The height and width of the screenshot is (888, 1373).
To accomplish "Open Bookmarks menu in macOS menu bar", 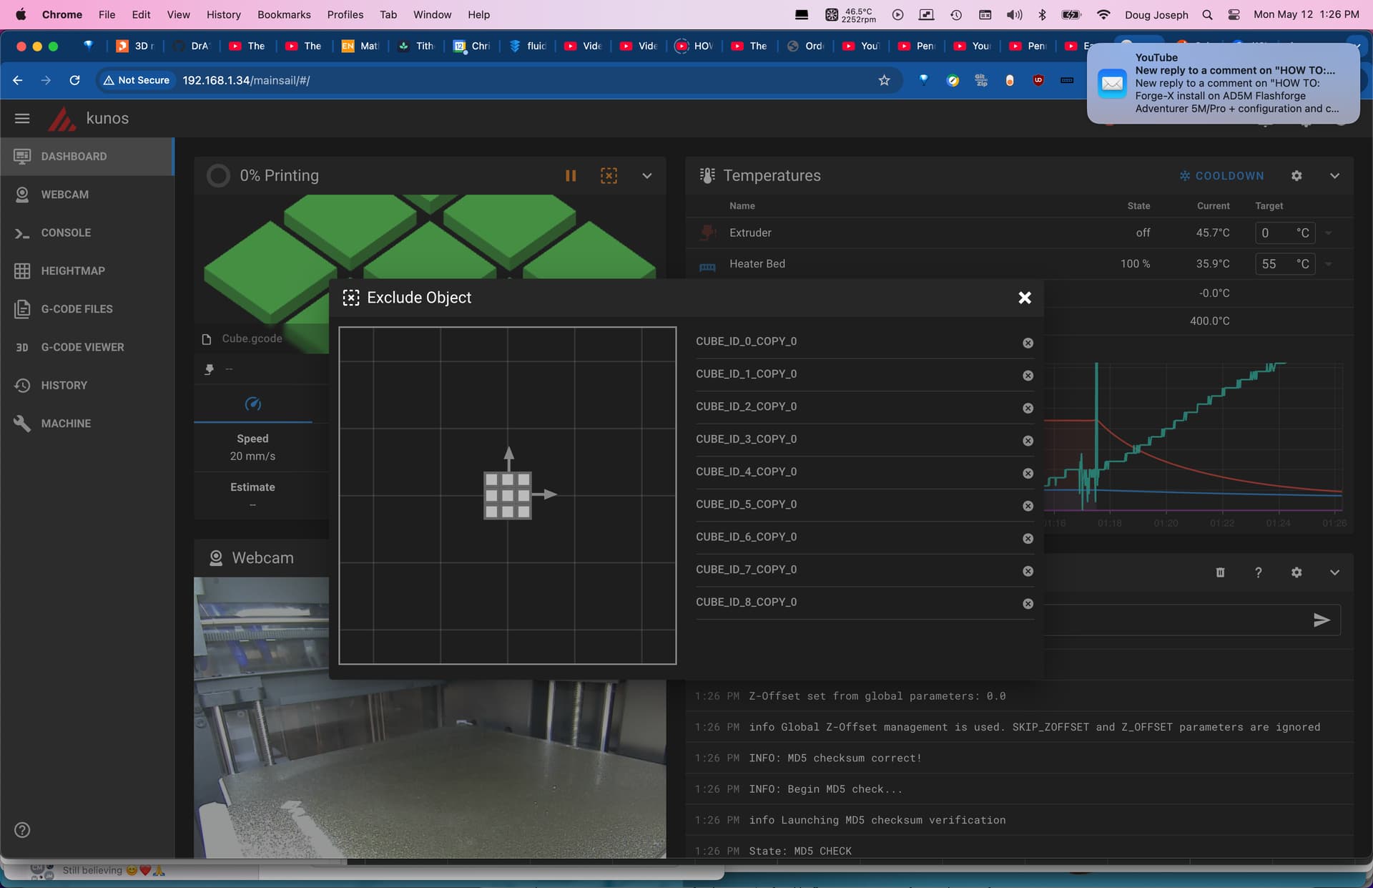I will click(284, 14).
